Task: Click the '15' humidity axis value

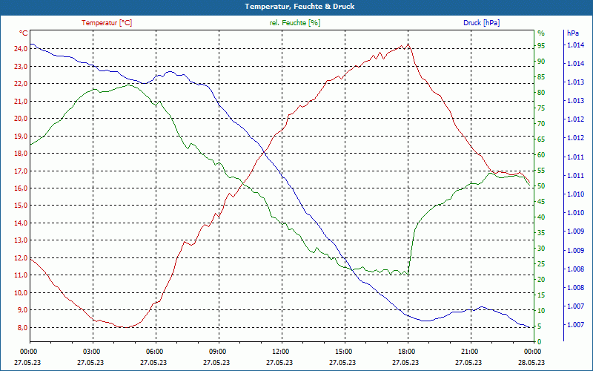Action: pyautogui.click(x=541, y=295)
